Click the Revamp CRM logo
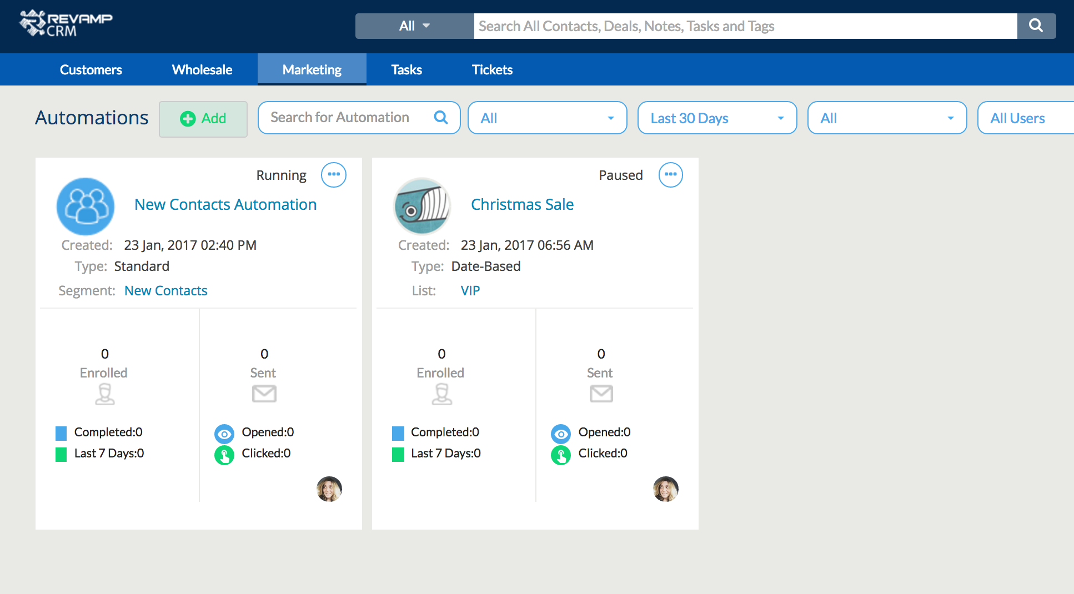This screenshot has height=594, width=1074. (66, 24)
